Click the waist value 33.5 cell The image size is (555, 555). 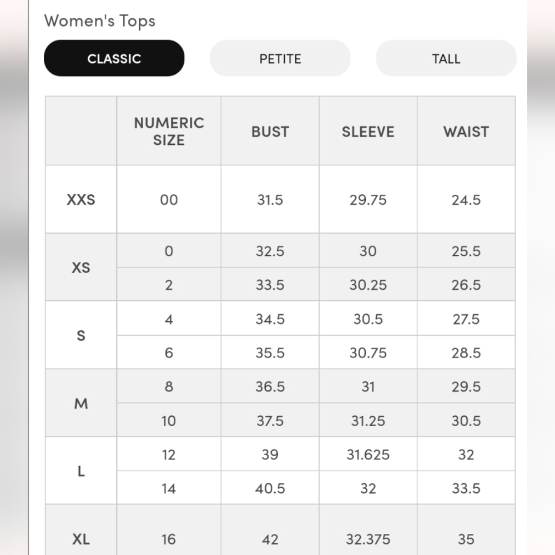[466, 488]
